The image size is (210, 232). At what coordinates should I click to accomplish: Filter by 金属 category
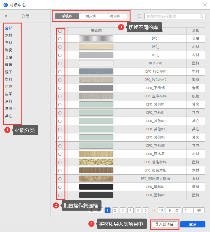point(9,57)
